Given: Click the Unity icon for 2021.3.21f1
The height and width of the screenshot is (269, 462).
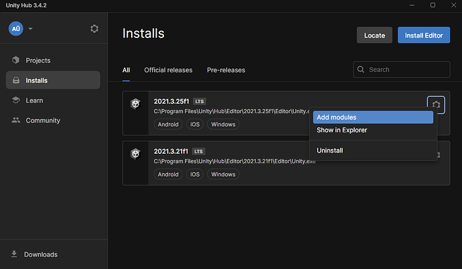Looking at the screenshot, I should coord(136,153).
